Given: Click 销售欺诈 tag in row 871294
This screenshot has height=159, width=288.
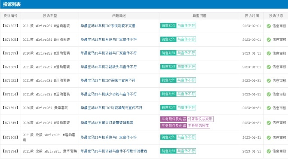Looking at the screenshot, I should pos(168,151).
